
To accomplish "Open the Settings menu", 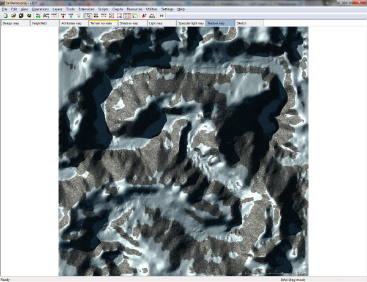I will click(168, 10).
